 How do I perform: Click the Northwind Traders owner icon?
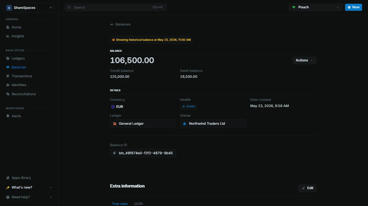pyautogui.click(x=185, y=124)
